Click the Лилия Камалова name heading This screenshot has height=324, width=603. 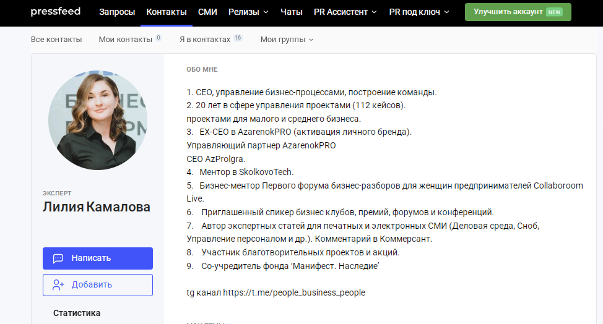click(96, 207)
